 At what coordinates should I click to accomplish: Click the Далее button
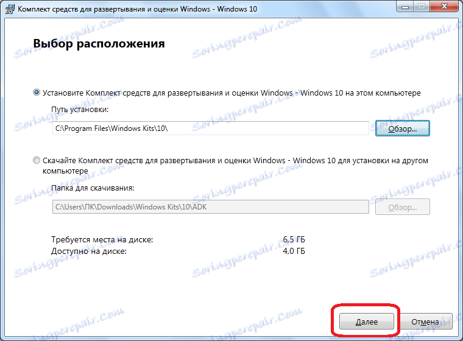point(367,322)
